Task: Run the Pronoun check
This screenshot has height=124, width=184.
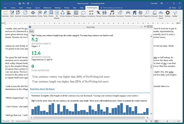Action: click(x=104, y=14)
